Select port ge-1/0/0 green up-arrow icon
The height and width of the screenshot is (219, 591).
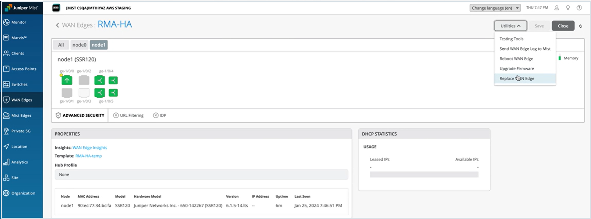click(x=67, y=80)
